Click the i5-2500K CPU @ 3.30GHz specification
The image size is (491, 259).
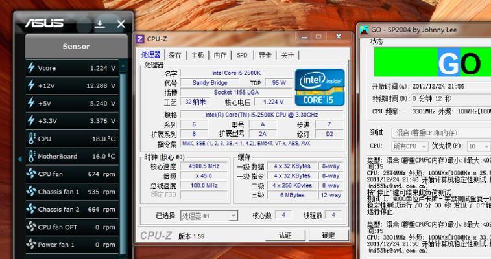tap(262, 115)
